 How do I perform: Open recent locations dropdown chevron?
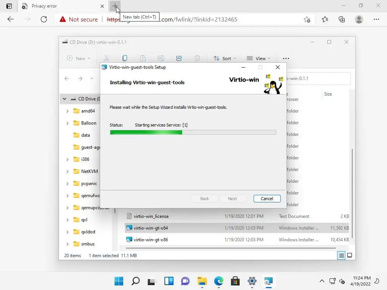[91, 79]
